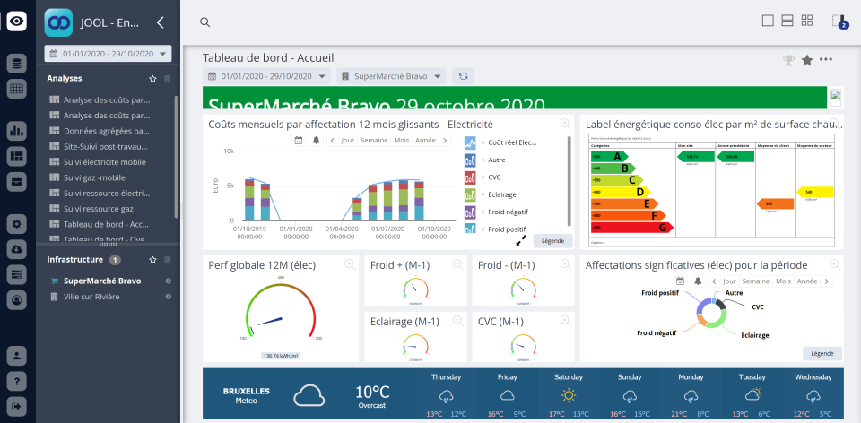861x423 pixels.
Task: Click the search magnifier icon in top bar
Action: click(205, 22)
